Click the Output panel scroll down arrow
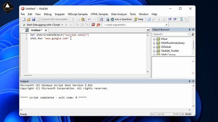Viewport: 218px width, 122px height. (193, 106)
